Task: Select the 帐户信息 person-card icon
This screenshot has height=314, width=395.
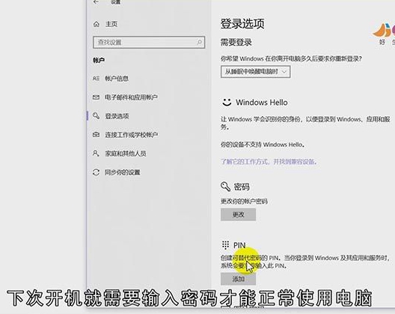Action: pyautogui.click(x=96, y=79)
